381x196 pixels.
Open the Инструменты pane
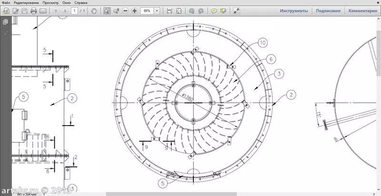[294, 11]
